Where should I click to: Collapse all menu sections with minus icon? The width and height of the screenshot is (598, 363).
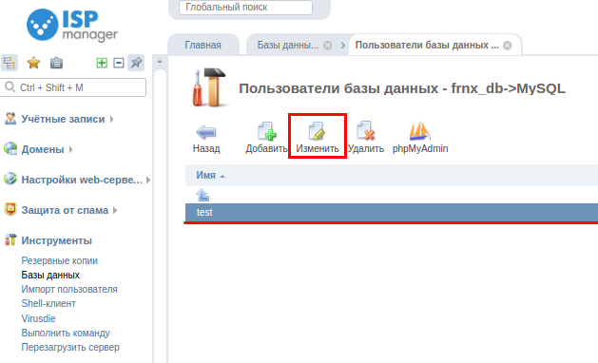point(119,63)
